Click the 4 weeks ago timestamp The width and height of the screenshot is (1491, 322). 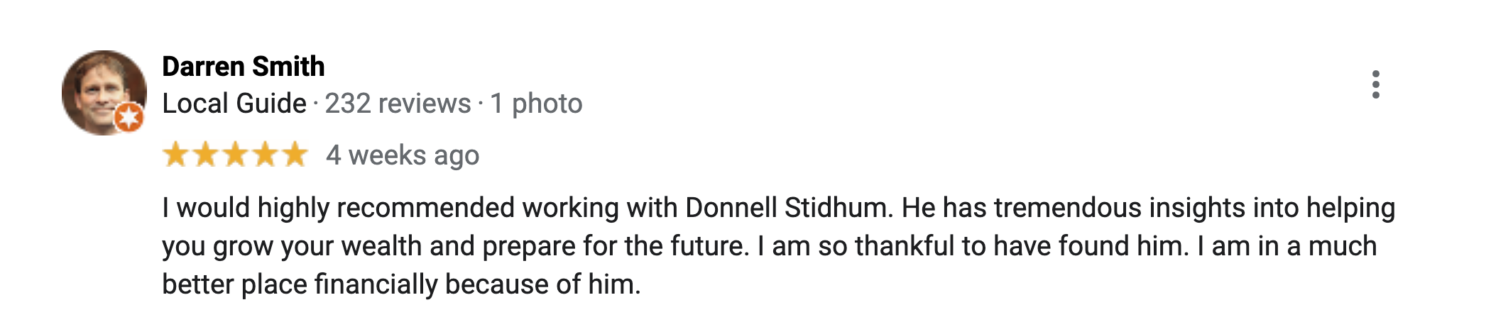click(403, 155)
